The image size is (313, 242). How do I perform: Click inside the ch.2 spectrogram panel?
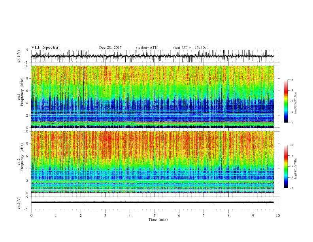[x=153, y=162]
